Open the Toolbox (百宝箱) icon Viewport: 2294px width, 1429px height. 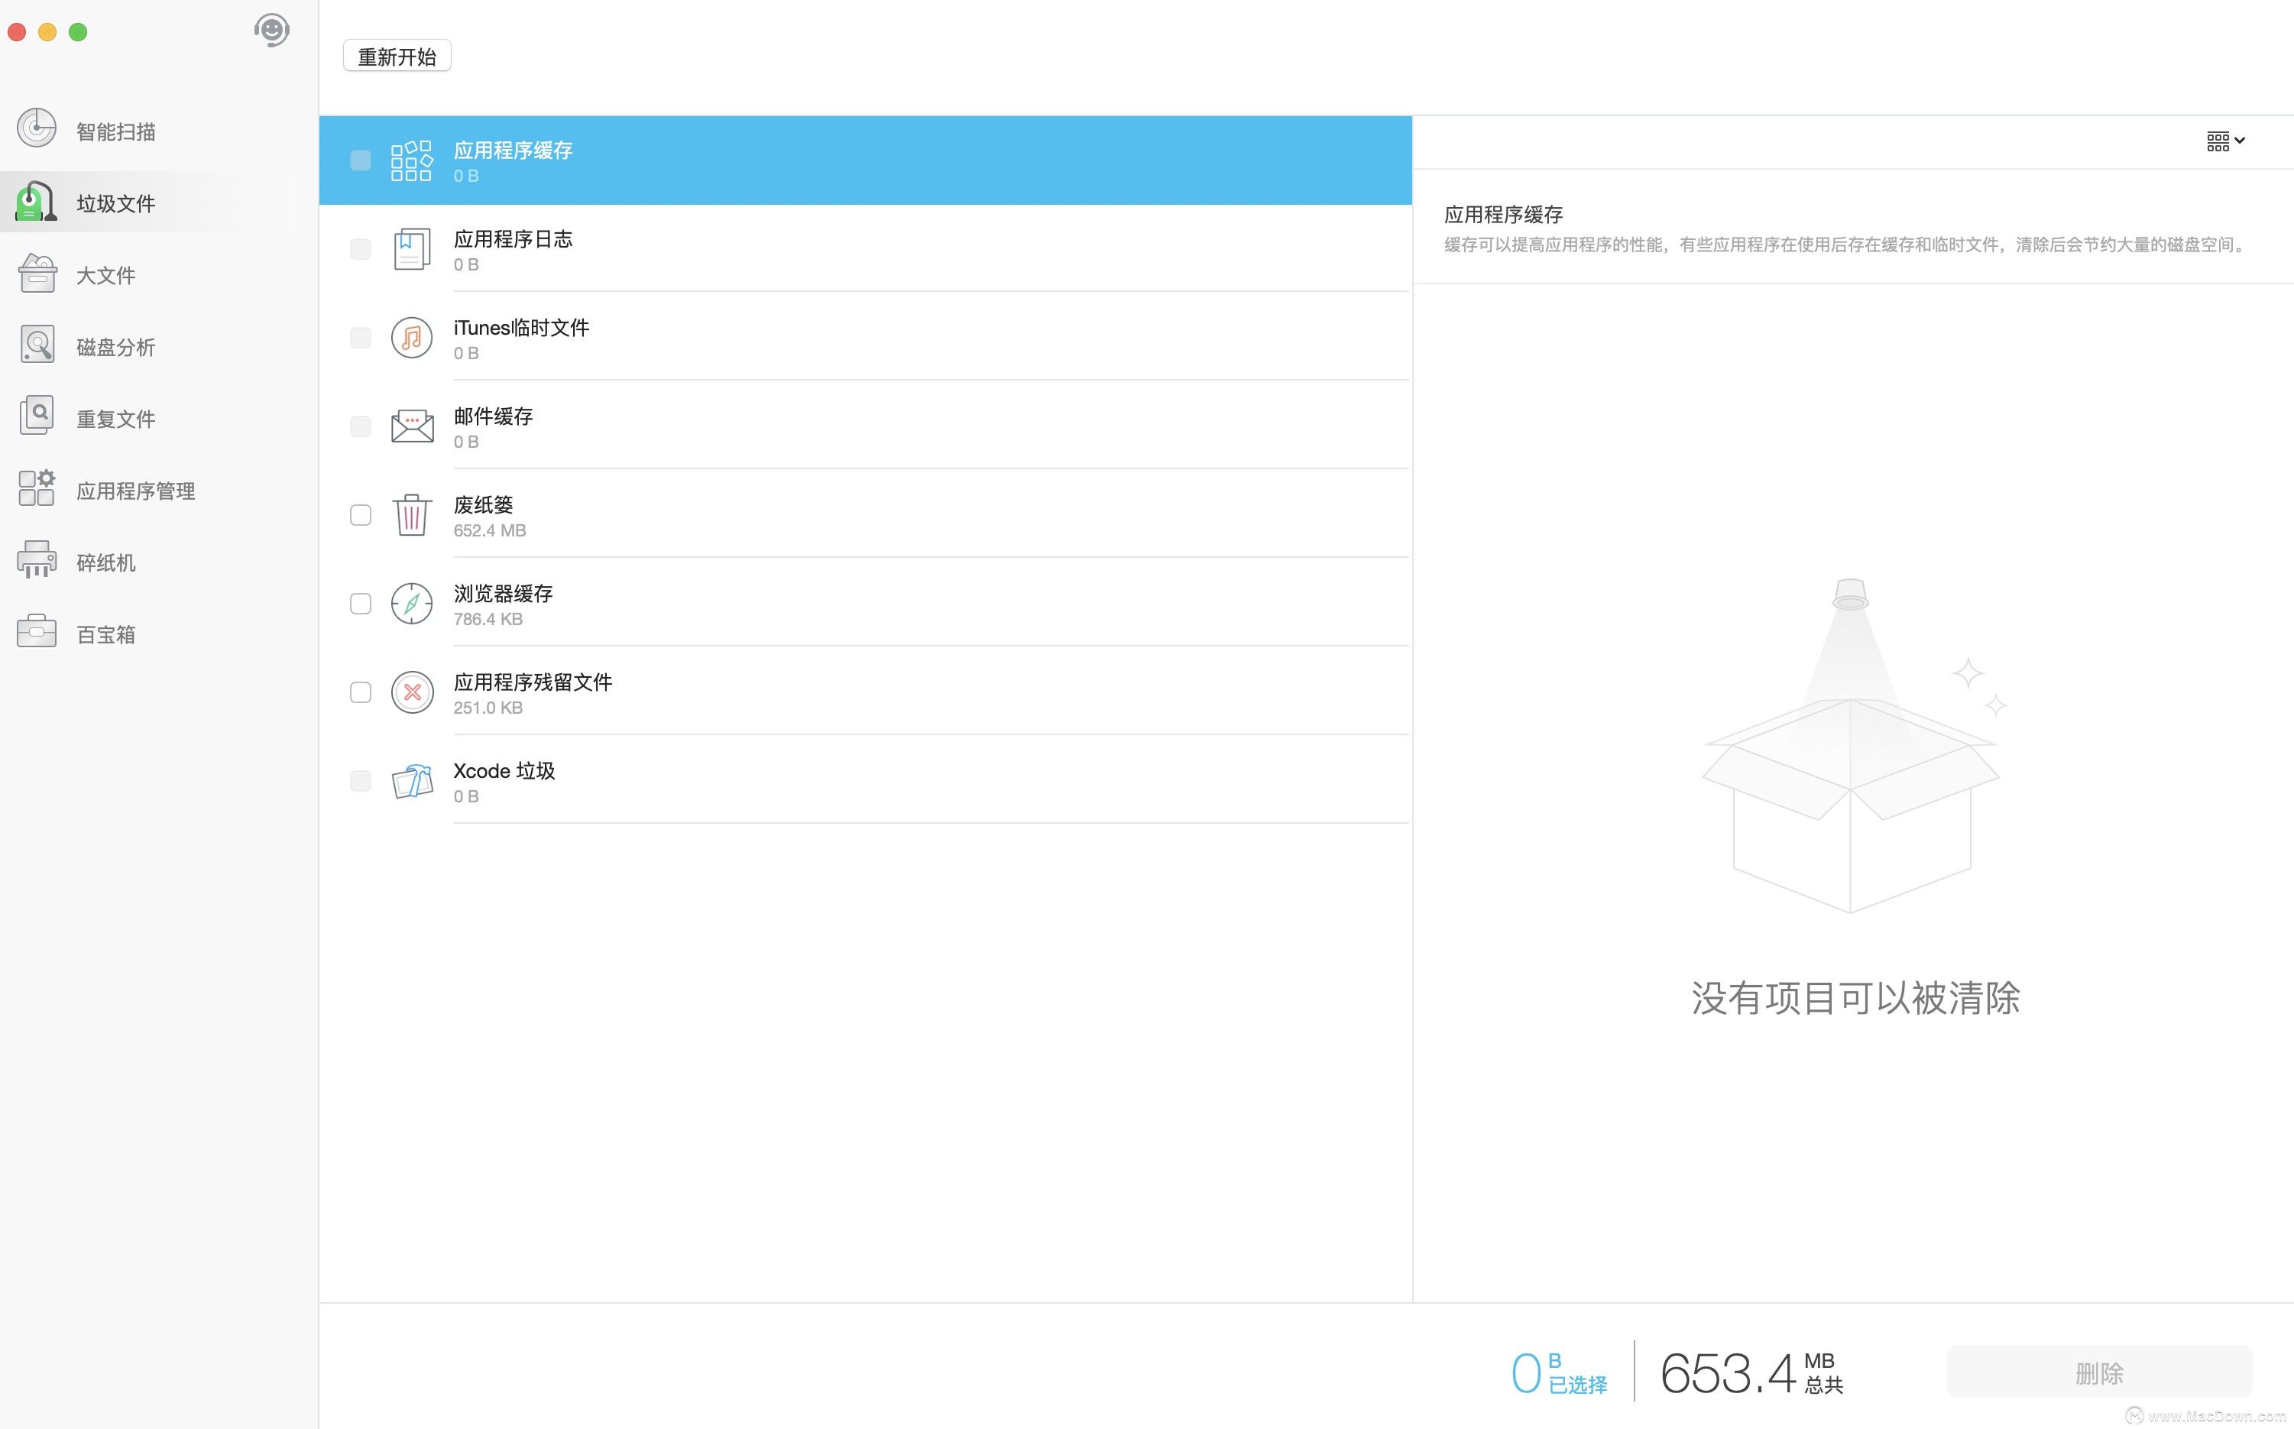click(37, 632)
